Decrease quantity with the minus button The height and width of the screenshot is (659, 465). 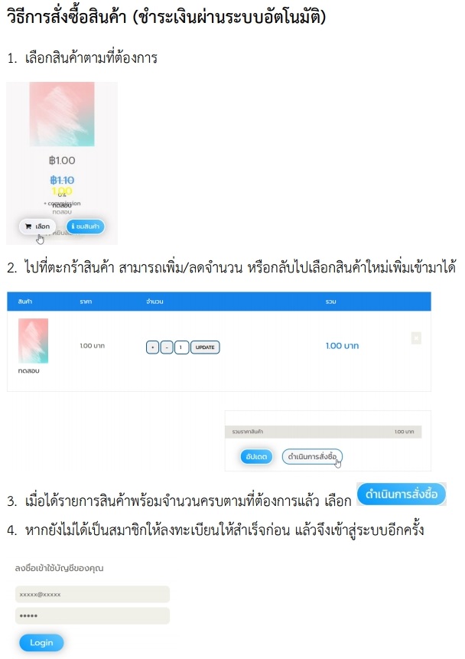point(167,347)
